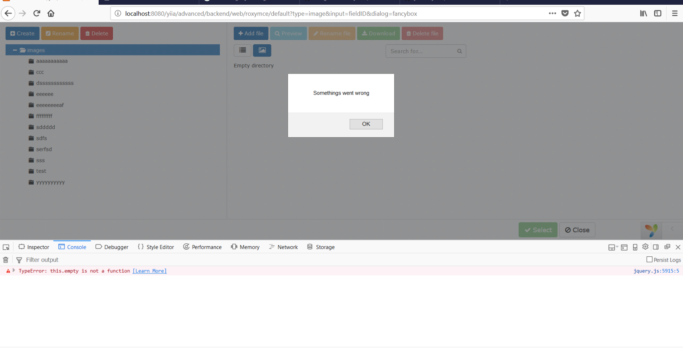Open the Memory devtools tab
Image resolution: width=683 pixels, height=349 pixels.
tap(245, 247)
